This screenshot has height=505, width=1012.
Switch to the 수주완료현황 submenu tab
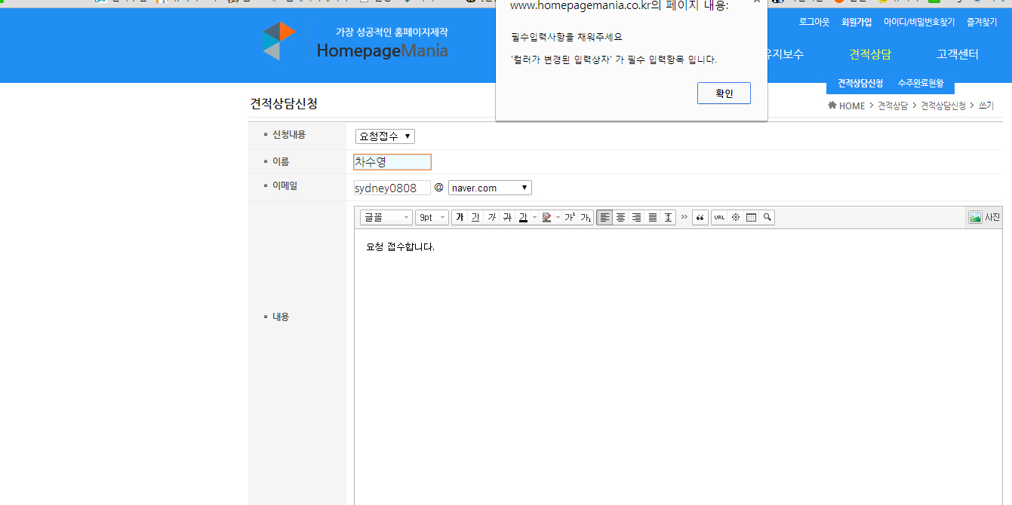click(921, 83)
